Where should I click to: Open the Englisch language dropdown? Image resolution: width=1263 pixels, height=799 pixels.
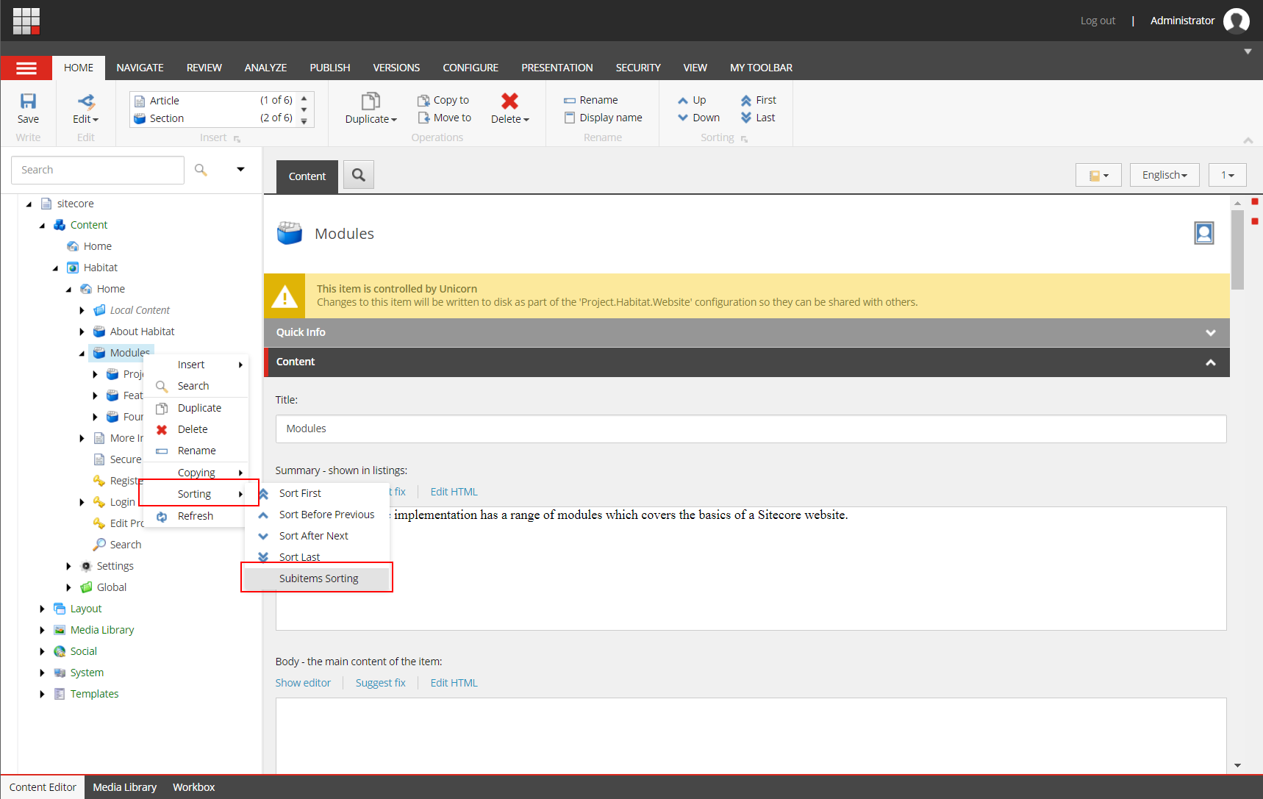1164,175
